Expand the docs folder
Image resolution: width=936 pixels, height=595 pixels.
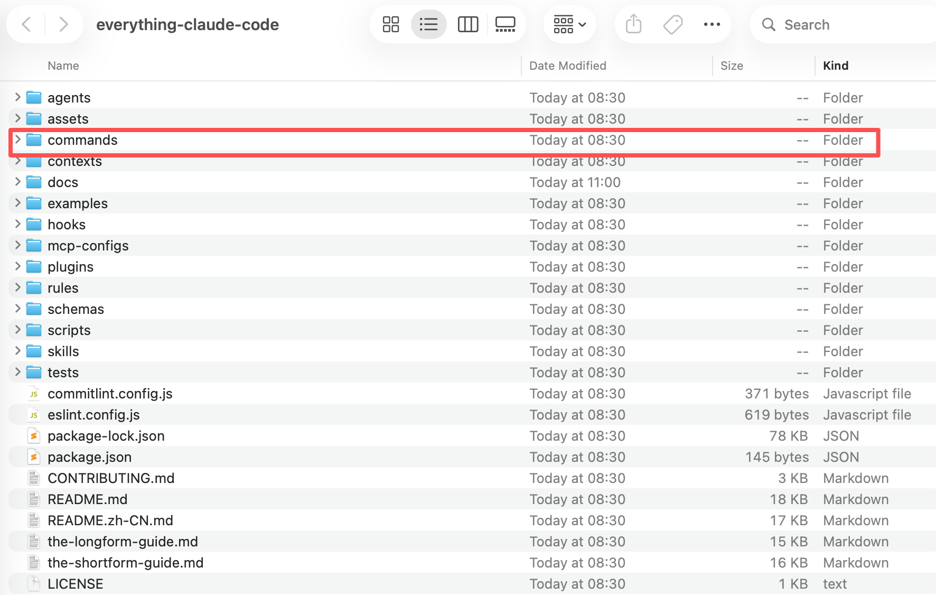click(x=17, y=182)
